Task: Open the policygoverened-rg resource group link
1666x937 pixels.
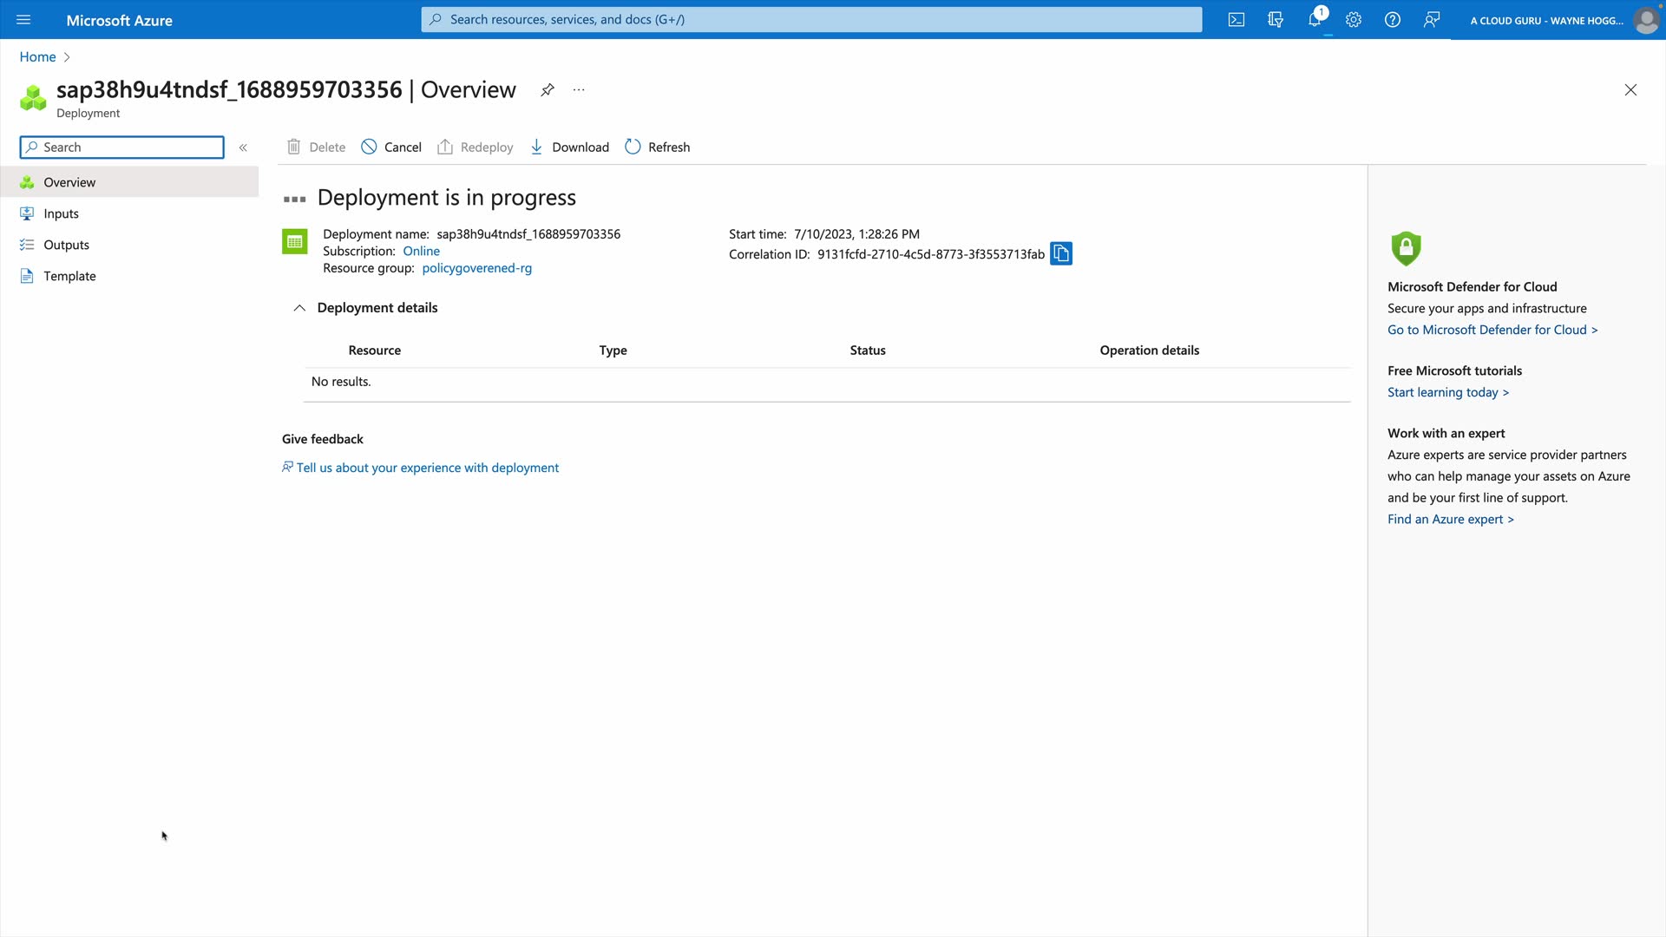Action: (x=476, y=268)
